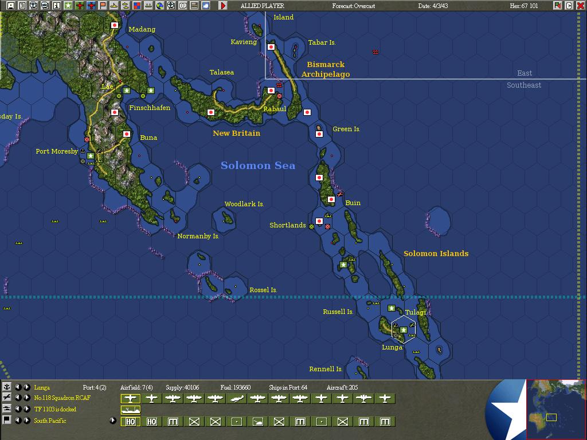Screen dimensions: 587x440
Task: Previous air unit arrow beside No.118 Squadron
Action: pos(18,398)
